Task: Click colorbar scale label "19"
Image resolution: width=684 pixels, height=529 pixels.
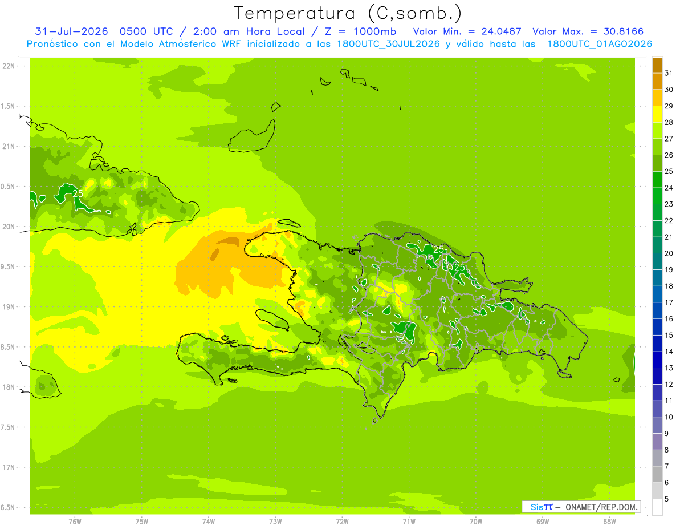Action: 669,270
